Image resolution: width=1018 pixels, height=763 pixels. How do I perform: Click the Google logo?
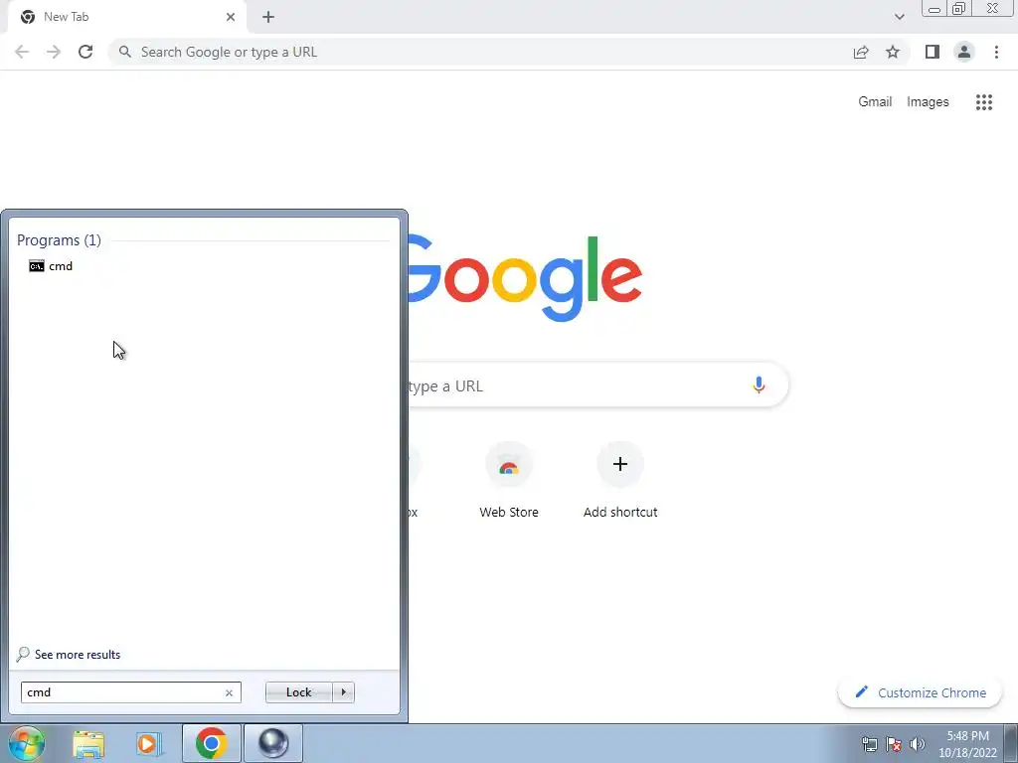coord(525,278)
